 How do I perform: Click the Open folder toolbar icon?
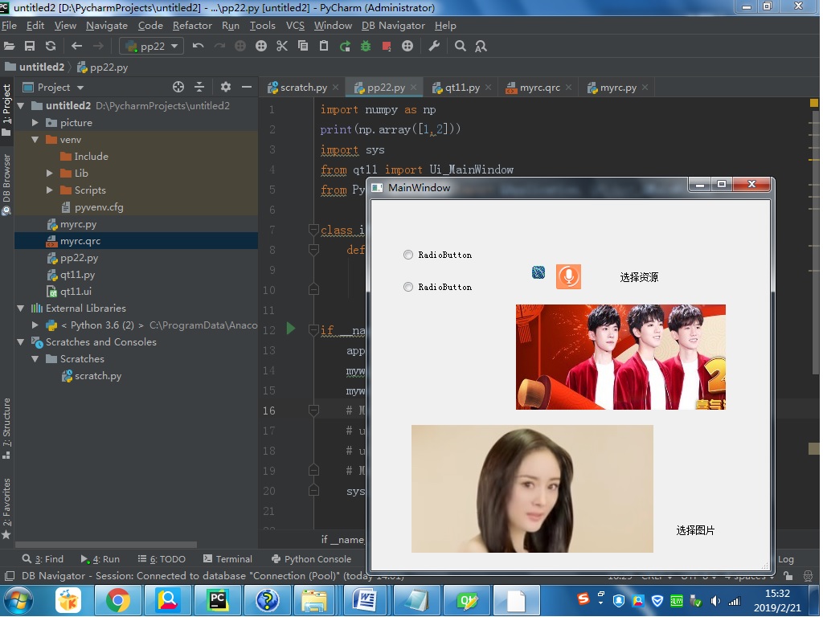(9, 46)
